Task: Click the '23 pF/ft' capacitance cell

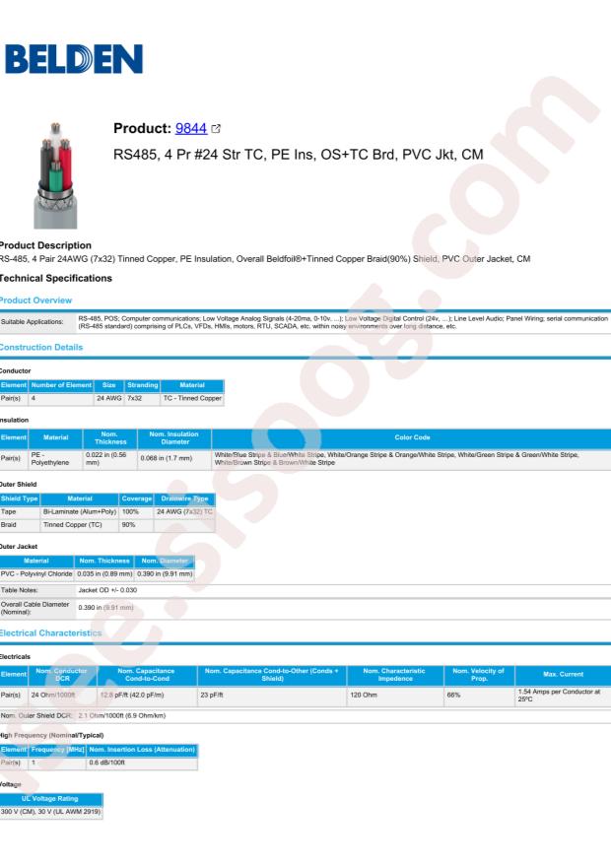Action: (x=272, y=696)
